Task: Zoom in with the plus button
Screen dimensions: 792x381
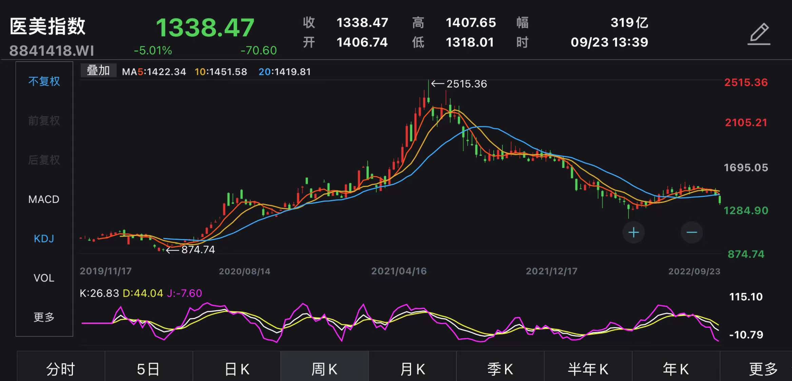Action: click(633, 232)
